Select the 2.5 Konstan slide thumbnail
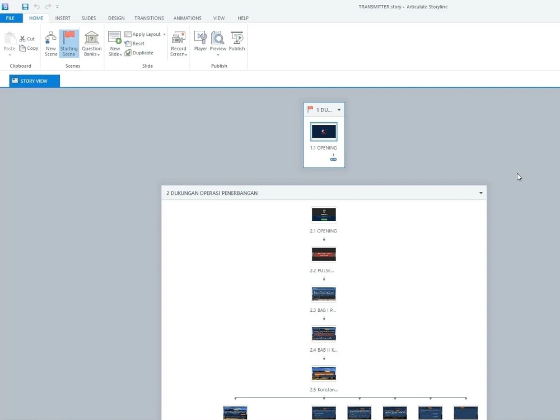Screen dimensions: 560x420 pyautogui.click(x=324, y=374)
